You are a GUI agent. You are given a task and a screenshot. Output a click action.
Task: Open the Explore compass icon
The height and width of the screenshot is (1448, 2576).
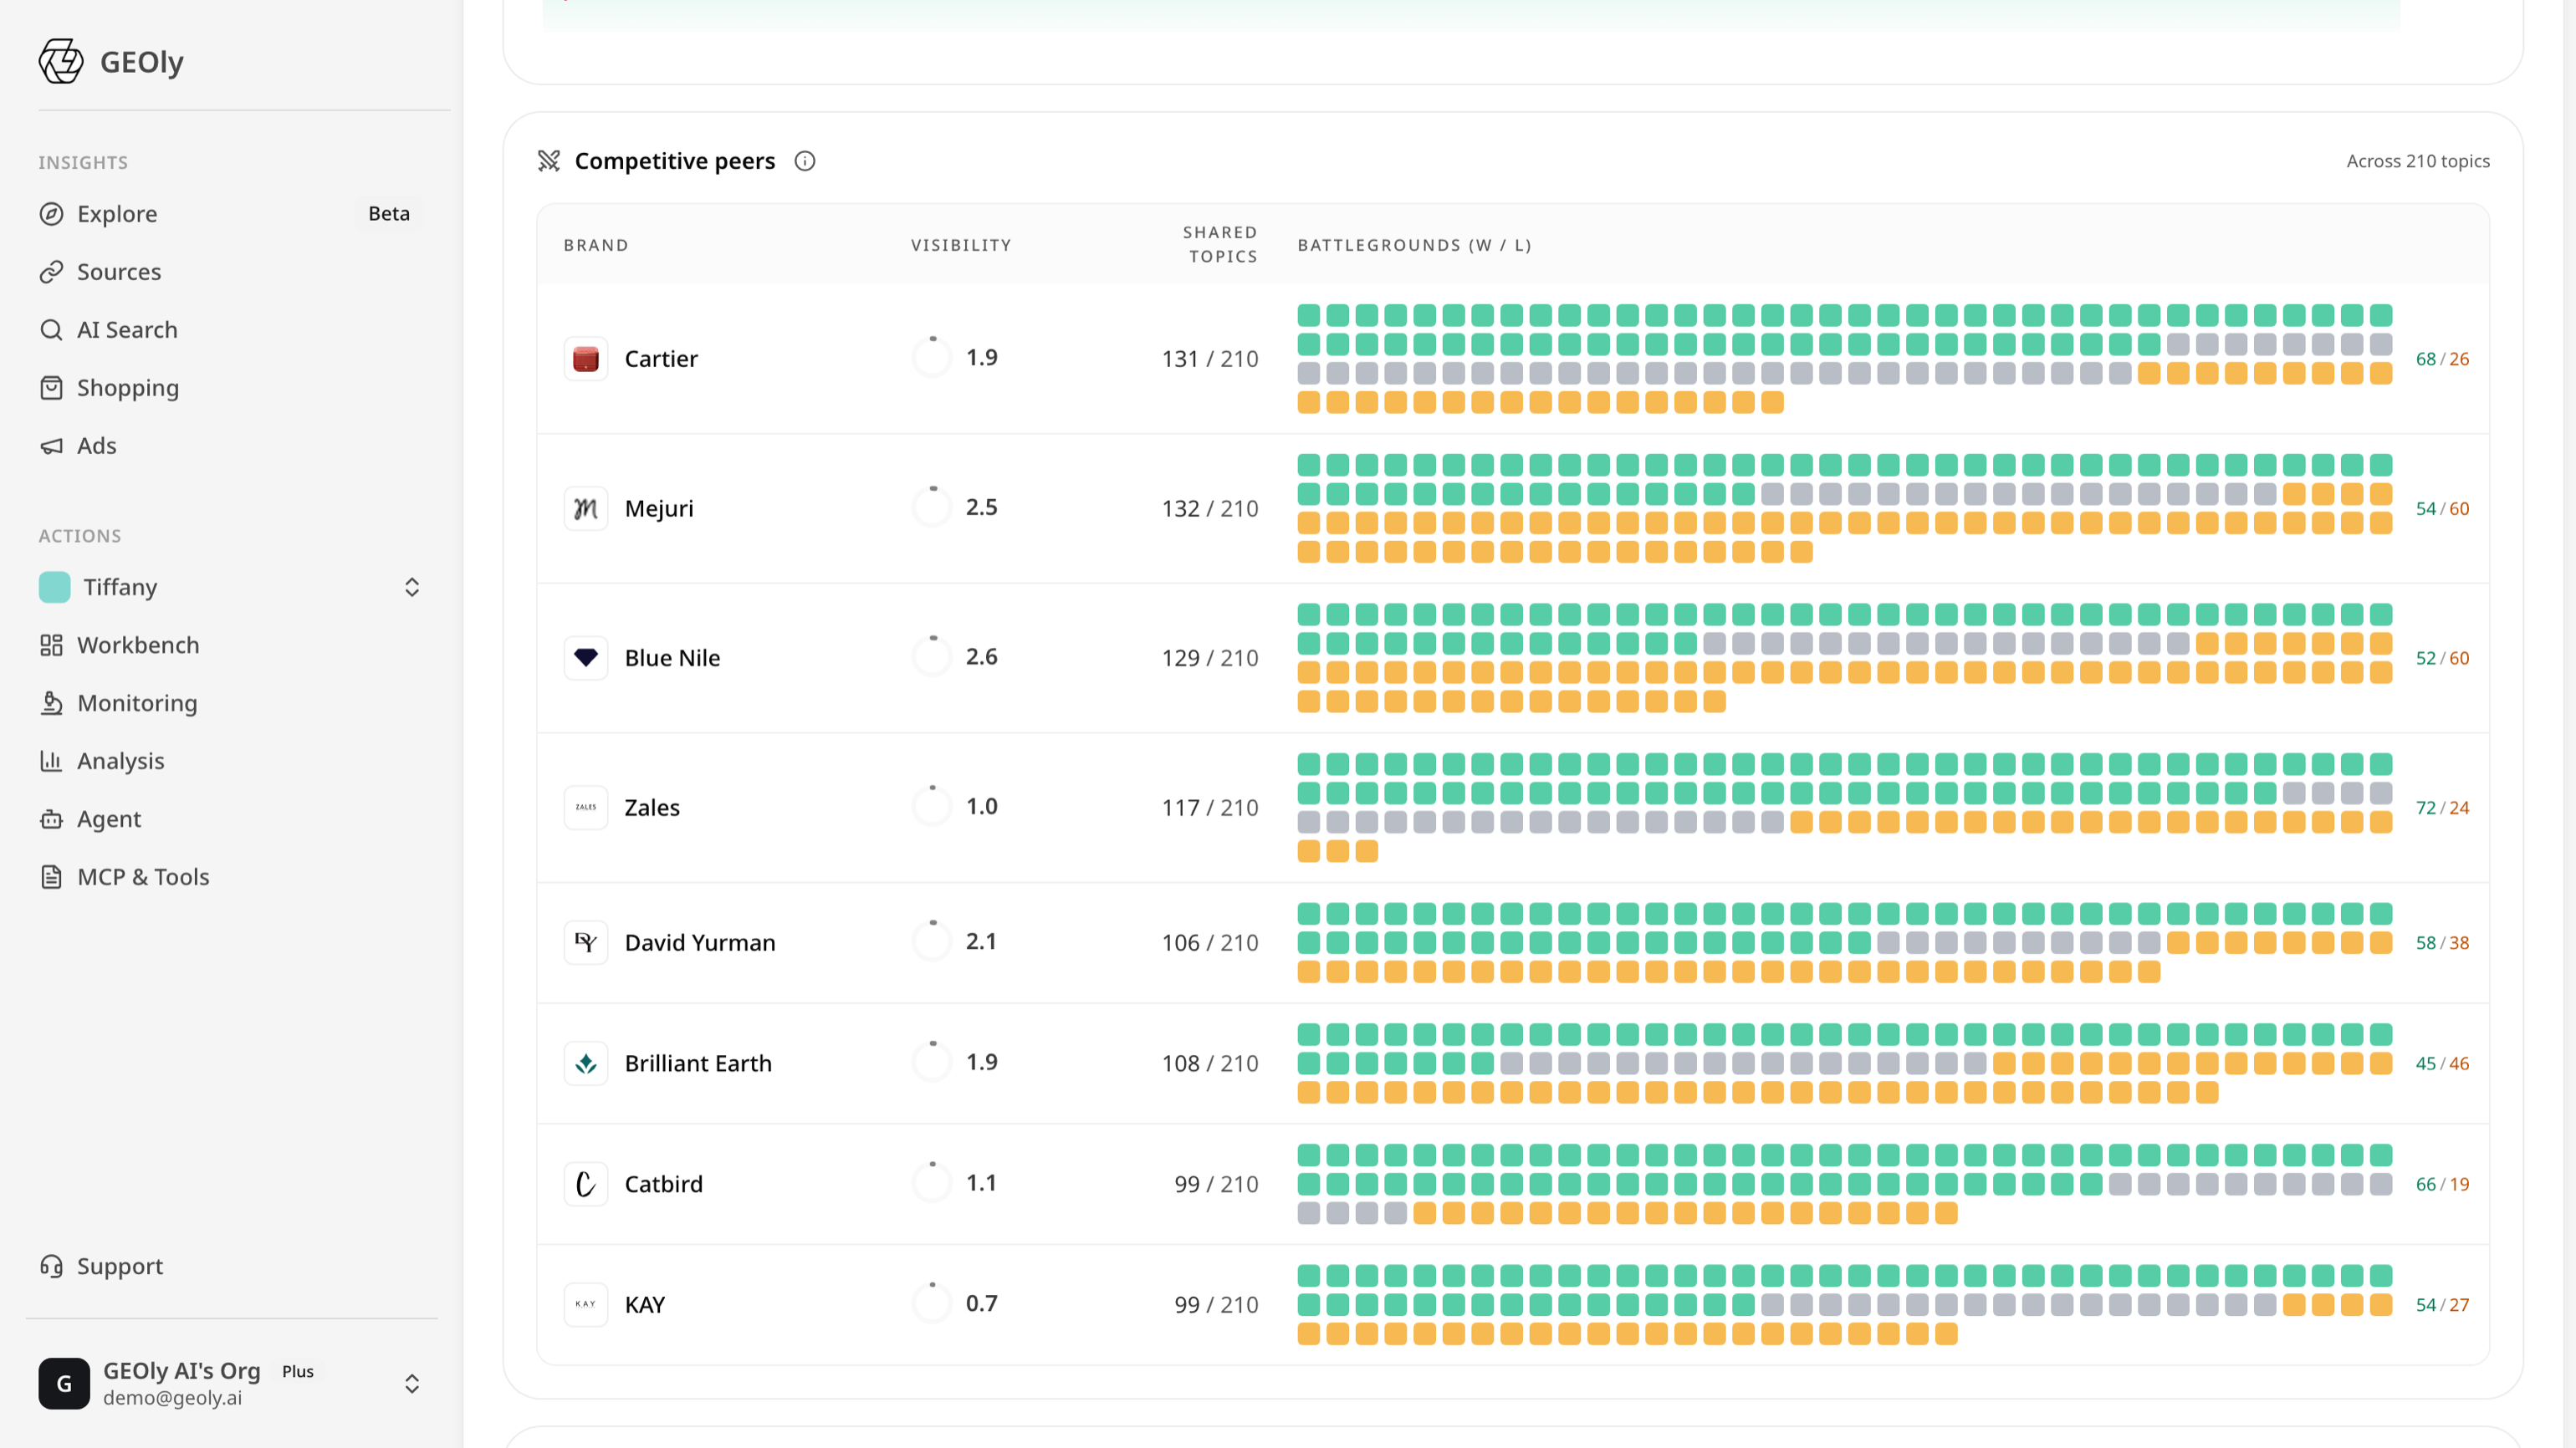[51, 214]
